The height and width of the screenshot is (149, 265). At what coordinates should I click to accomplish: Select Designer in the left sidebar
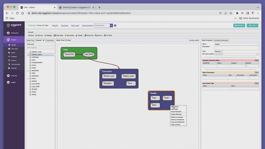click(x=14, y=40)
